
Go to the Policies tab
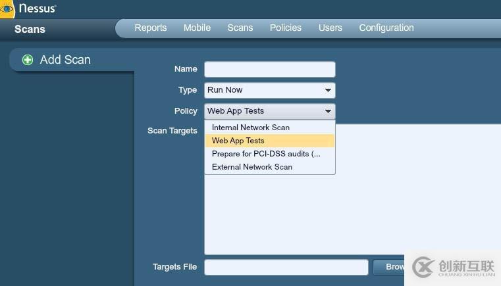coord(285,28)
